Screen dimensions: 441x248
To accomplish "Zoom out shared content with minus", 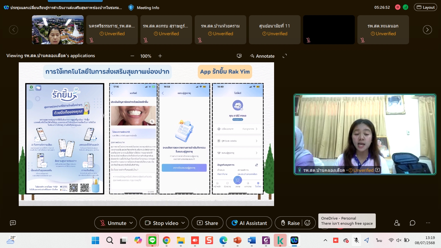I will pos(132,56).
